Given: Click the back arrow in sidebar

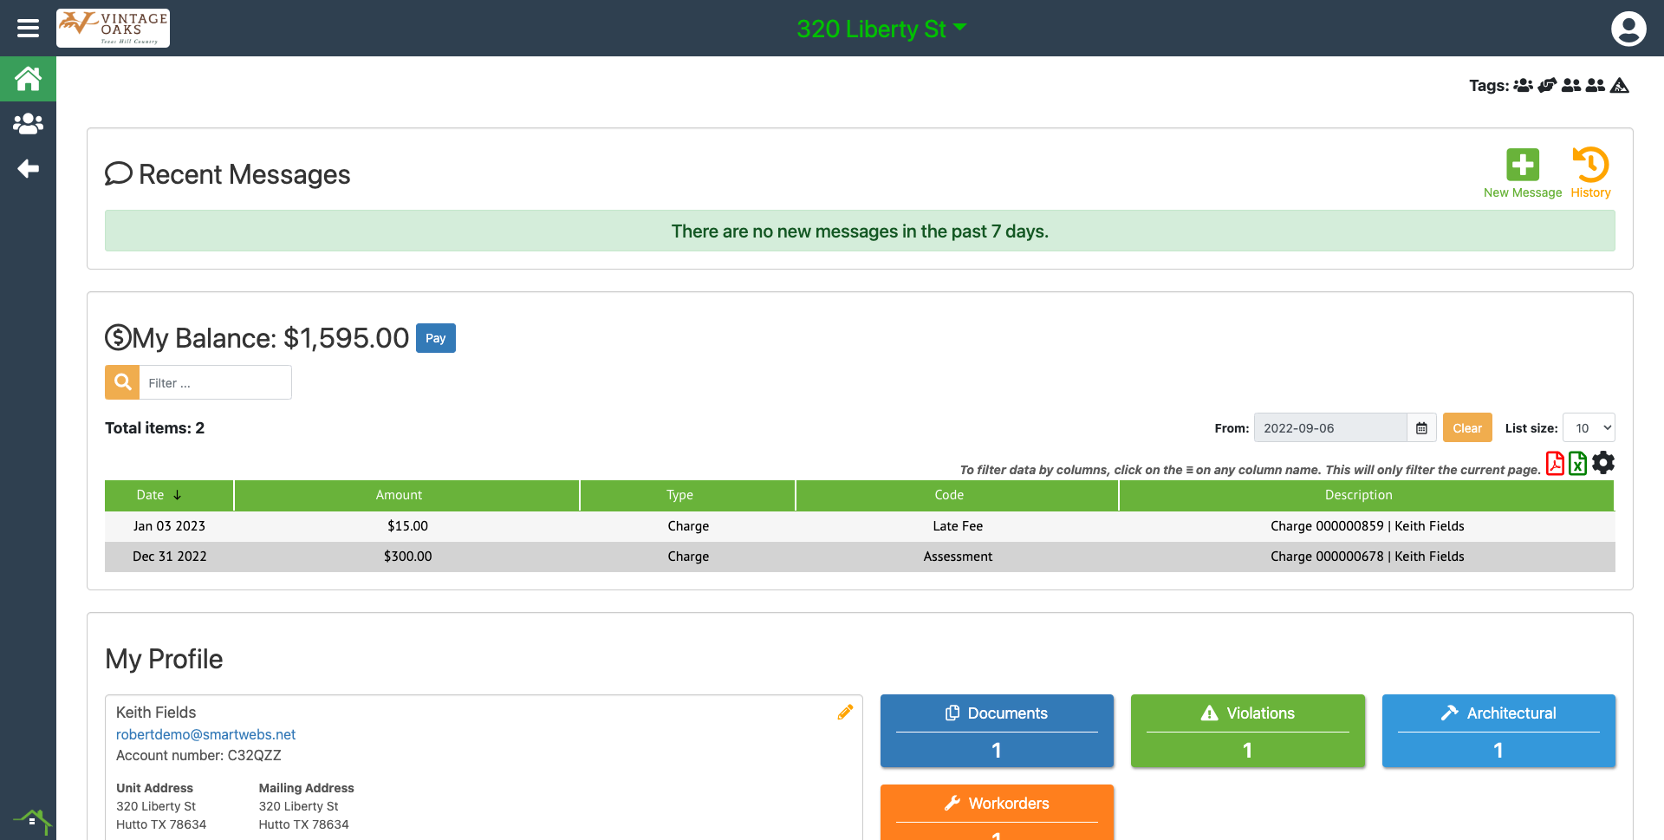Looking at the screenshot, I should tap(28, 168).
